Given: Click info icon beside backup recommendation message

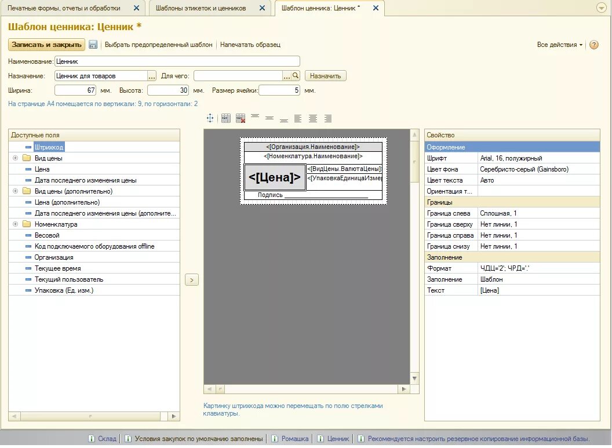Looking at the screenshot, I should pos(361,439).
